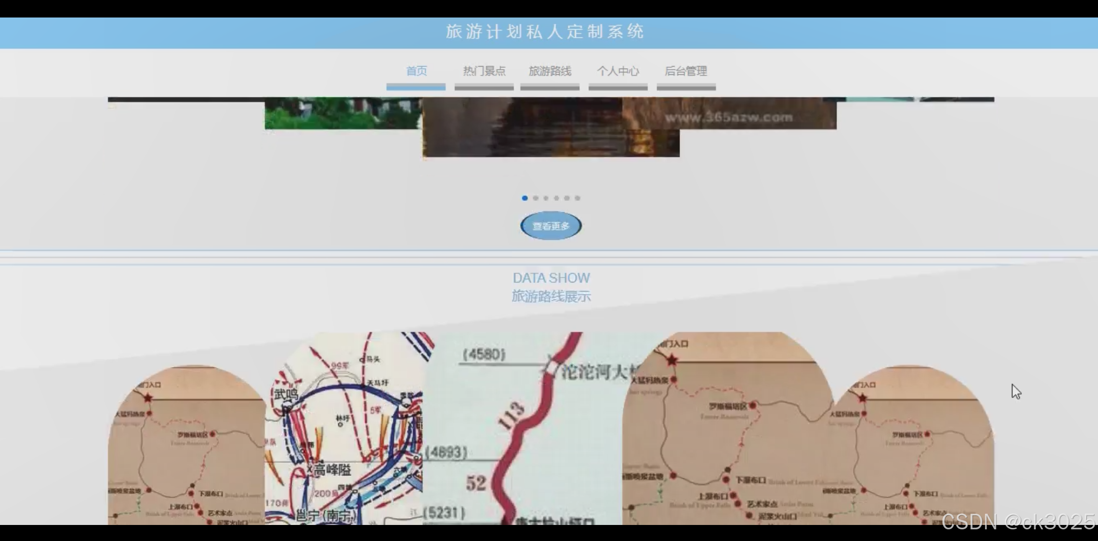The image size is (1098, 541).
Task: Select the second carousel indicator dot
Action: [x=535, y=198]
